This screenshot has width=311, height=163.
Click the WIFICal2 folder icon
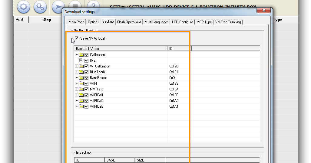point(81,101)
